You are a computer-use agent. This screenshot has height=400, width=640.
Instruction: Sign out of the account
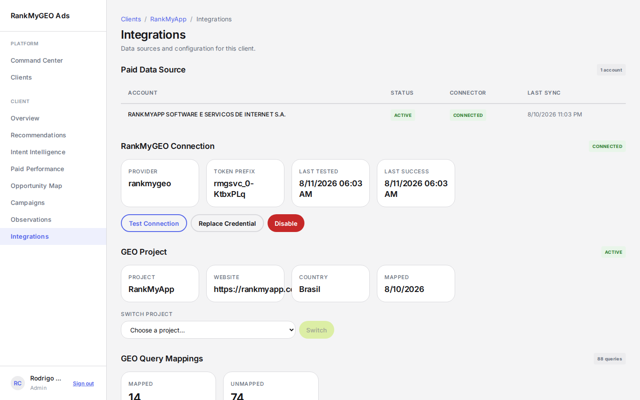(x=83, y=384)
